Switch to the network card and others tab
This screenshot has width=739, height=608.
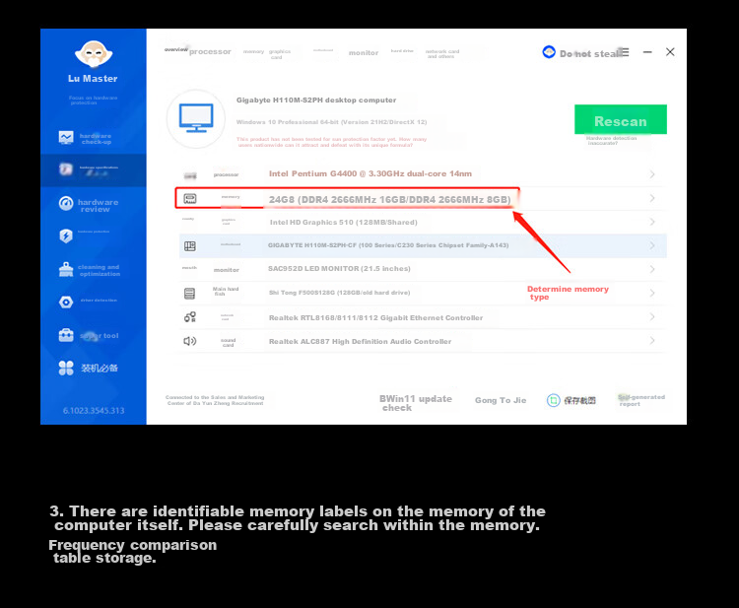441,54
